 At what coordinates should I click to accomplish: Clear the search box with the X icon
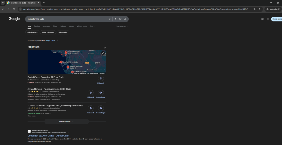coord(110,19)
